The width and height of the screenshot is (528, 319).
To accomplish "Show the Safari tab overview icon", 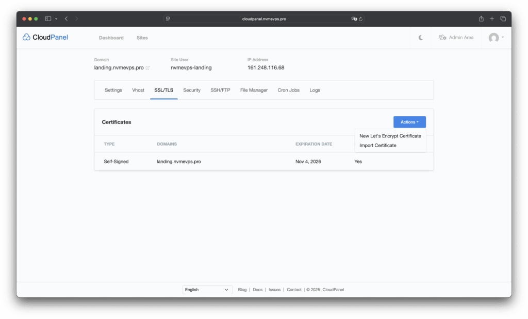I will tap(503, 19).
